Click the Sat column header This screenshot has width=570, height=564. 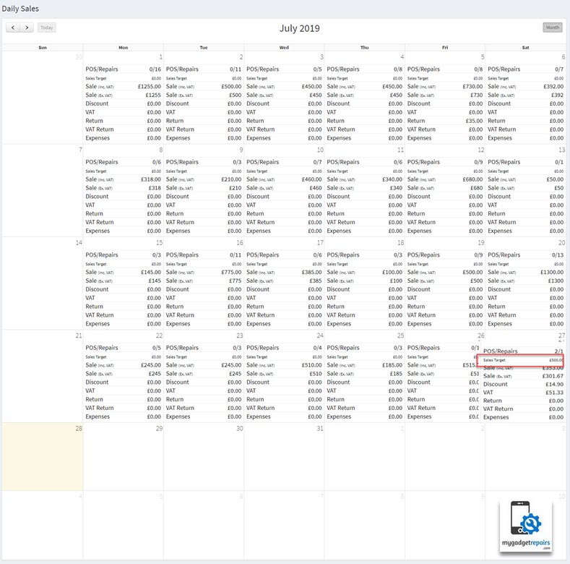pyautogui.click(x=526, y=47)
